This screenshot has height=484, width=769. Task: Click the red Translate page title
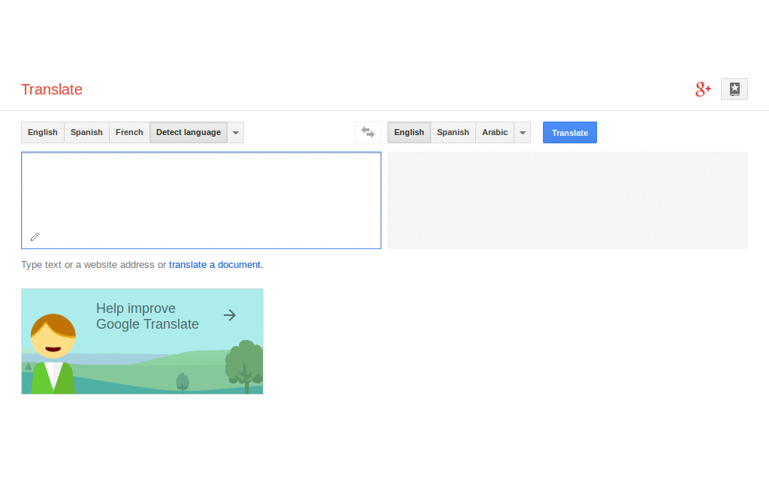pyautogui.click(x=52, y=89)
